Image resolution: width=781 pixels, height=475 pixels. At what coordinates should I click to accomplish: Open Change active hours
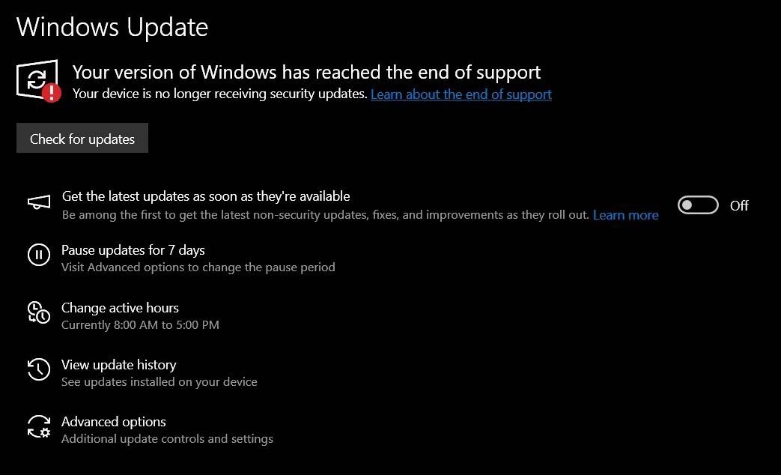click(120, 308)
